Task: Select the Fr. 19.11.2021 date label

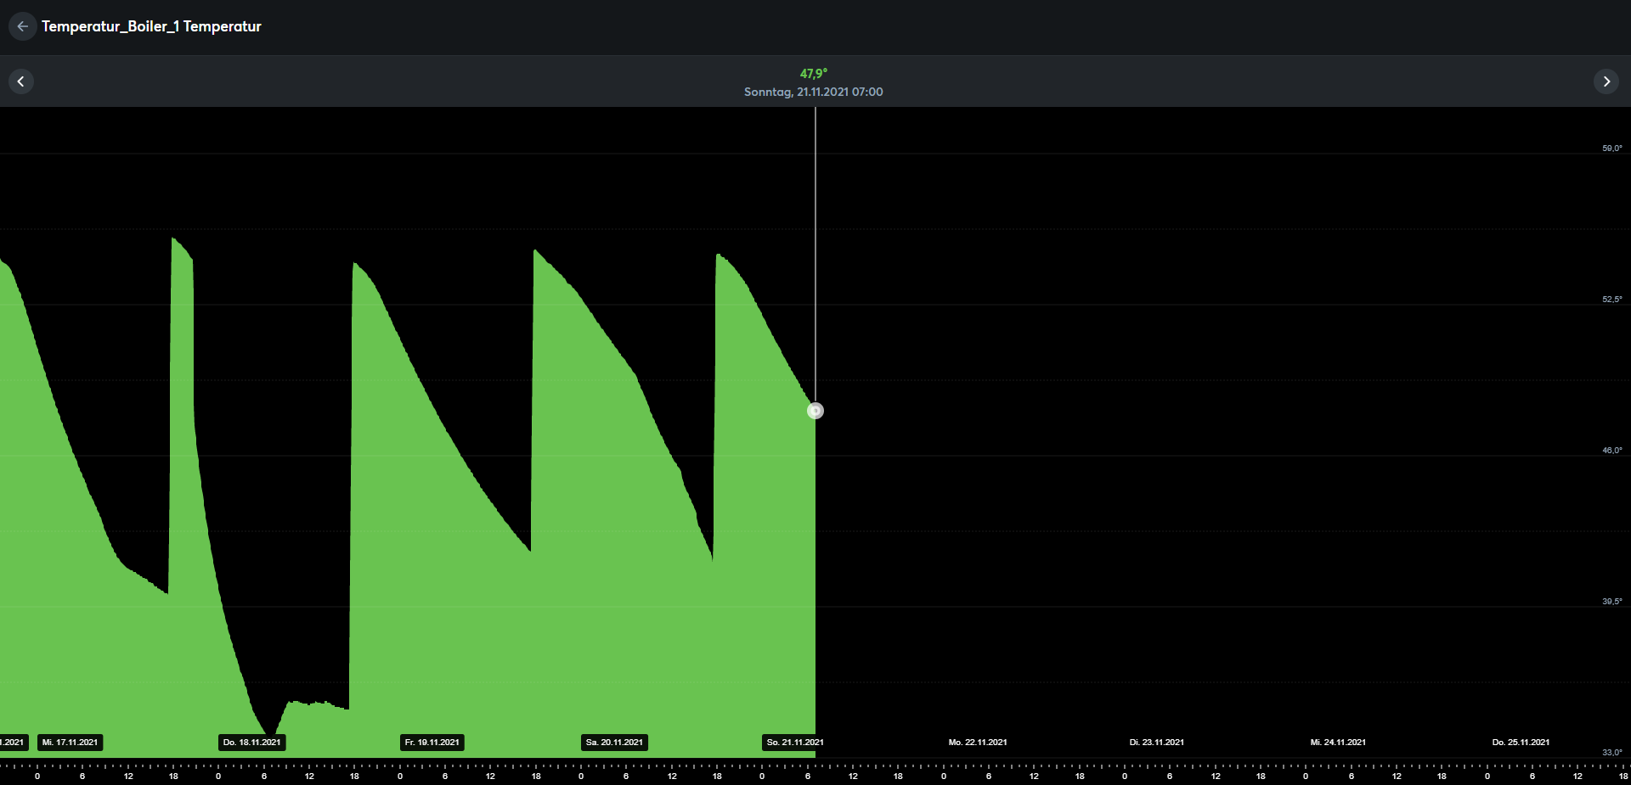Action: click(x=432, y=743)
